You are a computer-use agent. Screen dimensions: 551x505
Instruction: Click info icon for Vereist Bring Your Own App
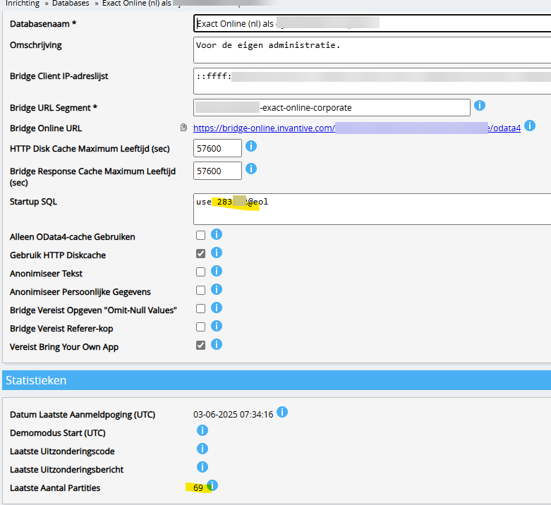(217, 344)
